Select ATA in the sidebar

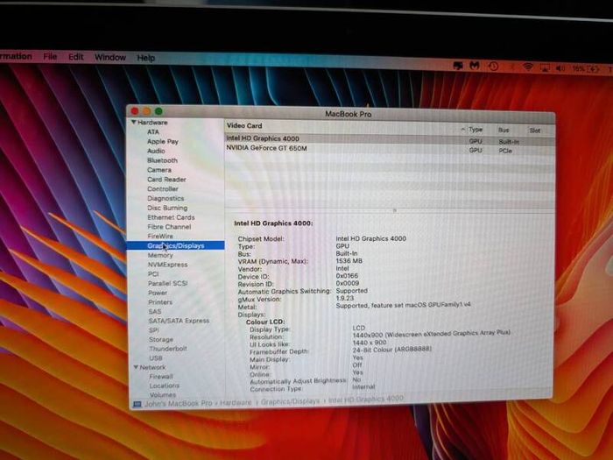153,131
